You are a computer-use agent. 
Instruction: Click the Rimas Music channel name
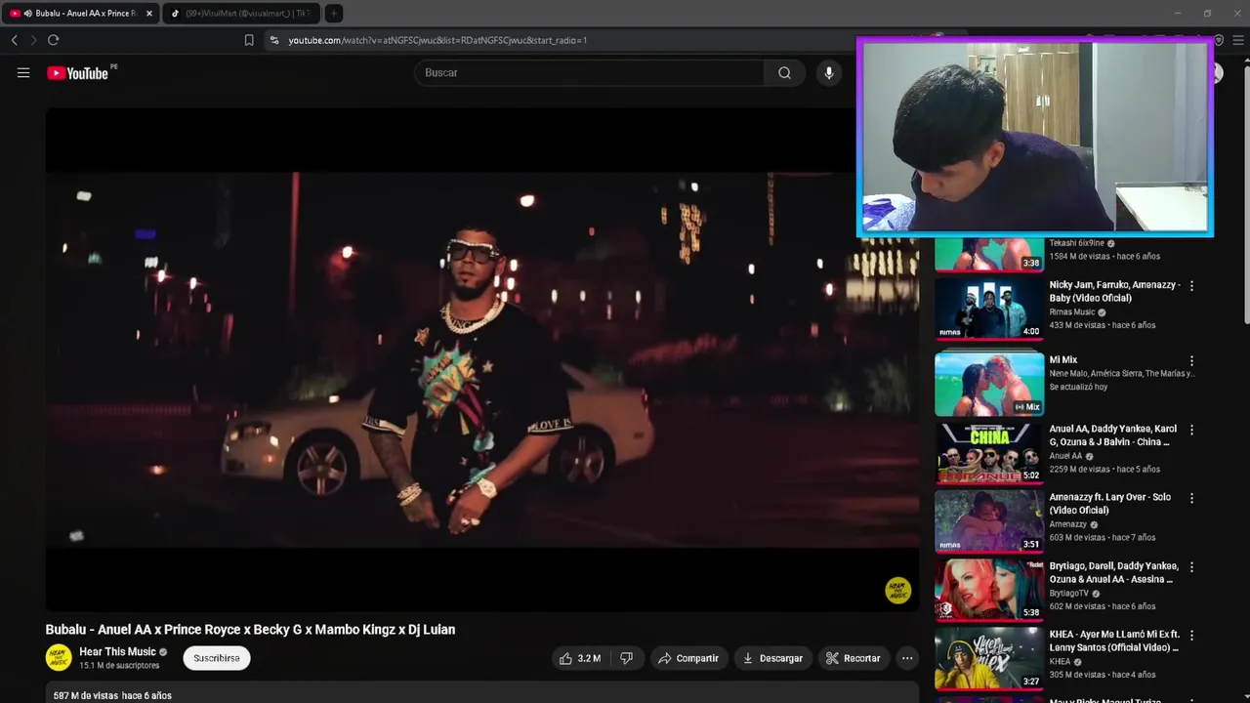point(1072,312)
